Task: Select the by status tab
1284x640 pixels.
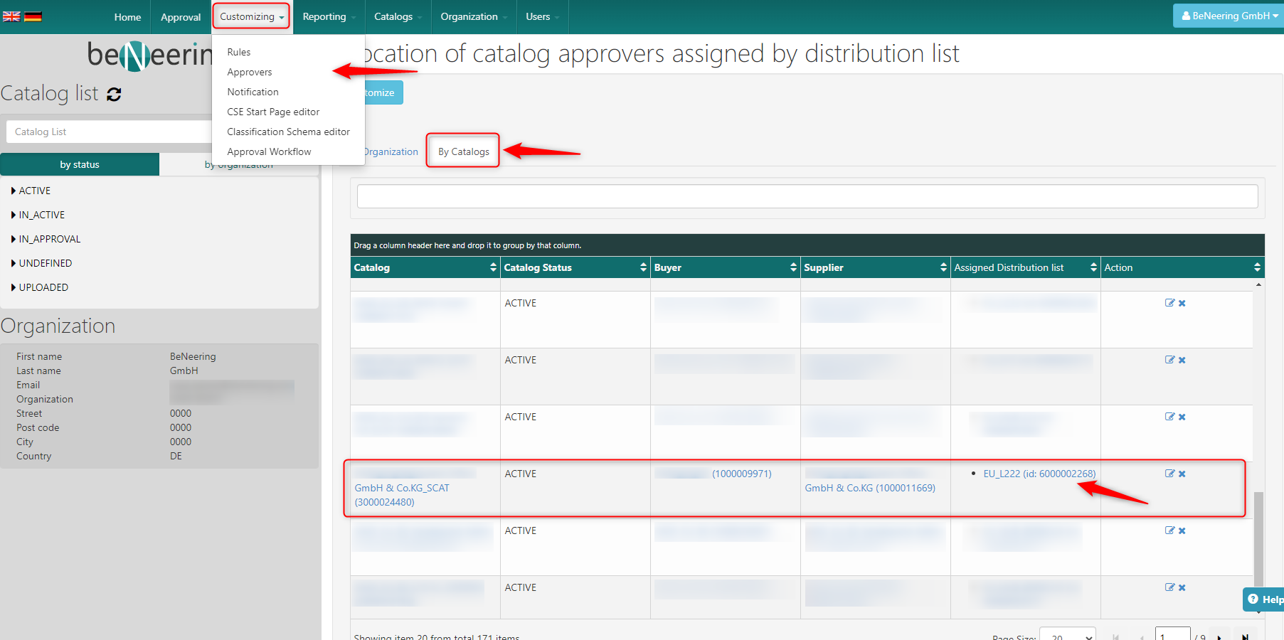Action: tap(80, 164)
